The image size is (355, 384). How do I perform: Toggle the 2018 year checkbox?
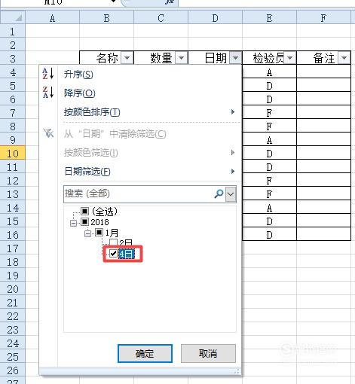pos(84,222)
